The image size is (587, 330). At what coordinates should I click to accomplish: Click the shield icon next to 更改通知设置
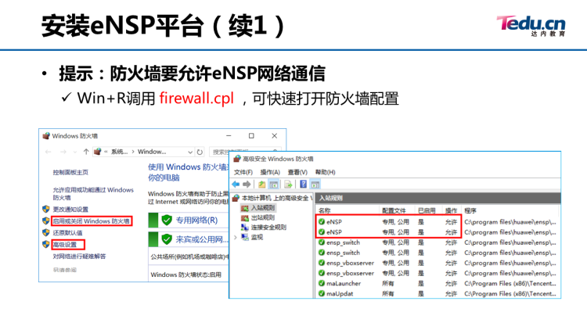(x=46, y=209)
